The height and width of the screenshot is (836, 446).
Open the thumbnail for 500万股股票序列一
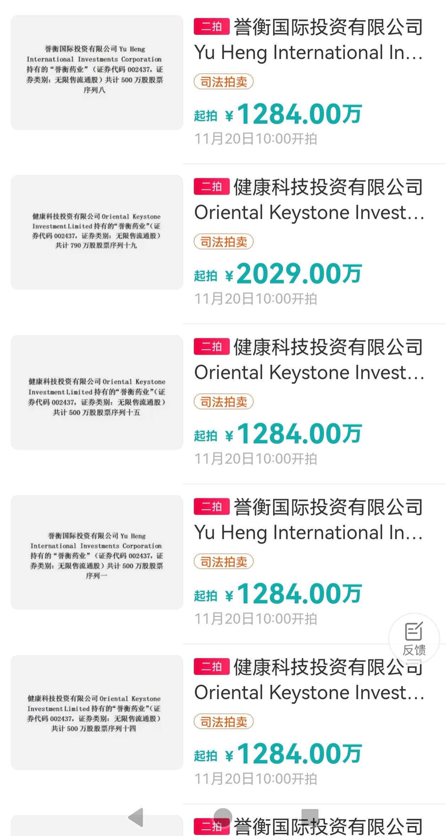click(97, 552)
